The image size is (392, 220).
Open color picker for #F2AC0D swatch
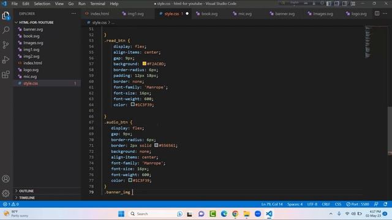[145, 64]
